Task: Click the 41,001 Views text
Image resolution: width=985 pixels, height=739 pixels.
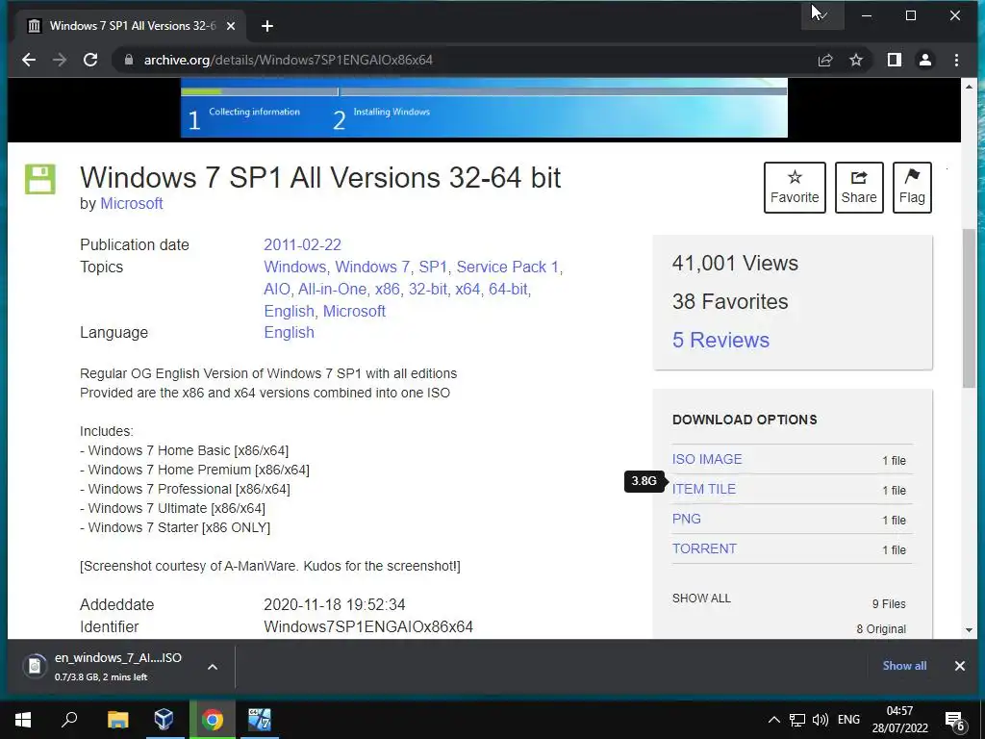Action: coord(735,264)
